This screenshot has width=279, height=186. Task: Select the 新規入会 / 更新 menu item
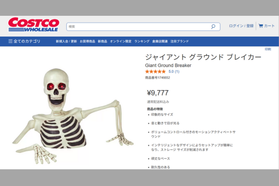[66, 41]
